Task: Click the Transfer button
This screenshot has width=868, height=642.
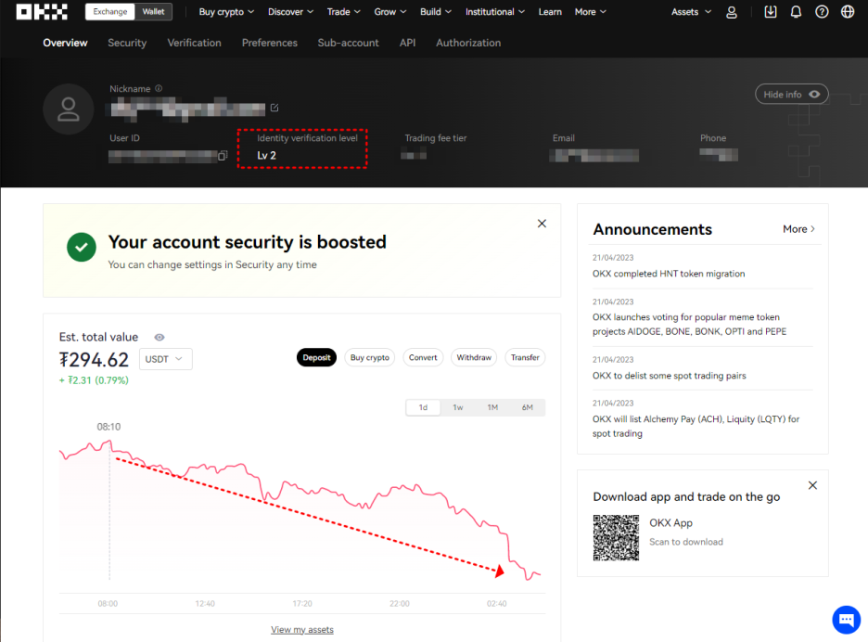Action: pyautogui.click(x=525, y=358)
